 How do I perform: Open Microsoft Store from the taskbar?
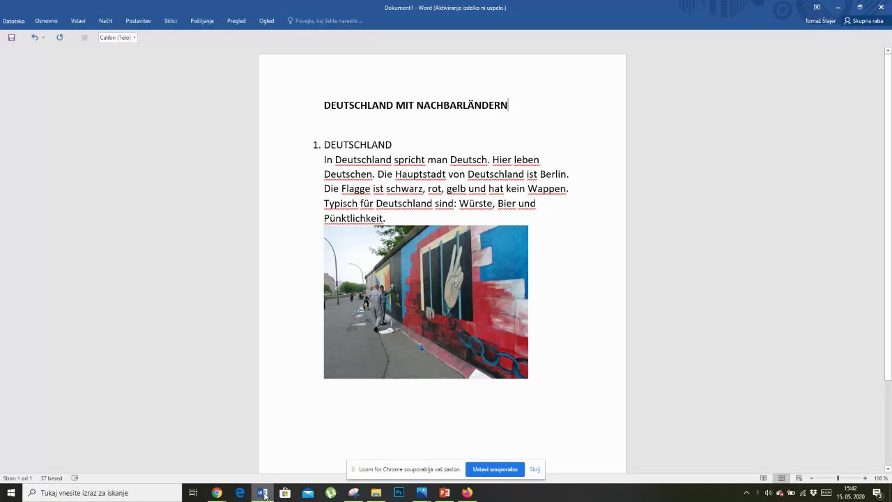pyautogui.click(x=285, y=493)
